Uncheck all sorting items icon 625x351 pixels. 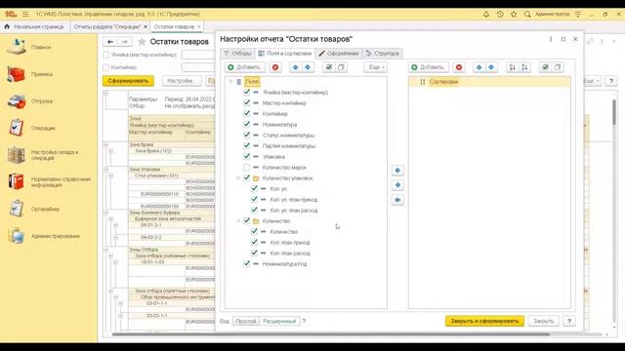pyautogui.click(x=558, y=67)
